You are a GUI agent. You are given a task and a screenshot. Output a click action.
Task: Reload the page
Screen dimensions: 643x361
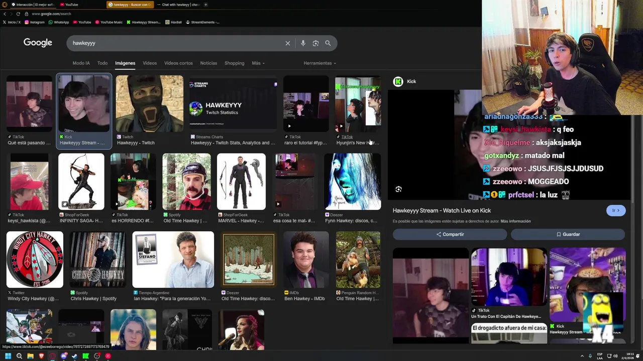click(18, 14)
